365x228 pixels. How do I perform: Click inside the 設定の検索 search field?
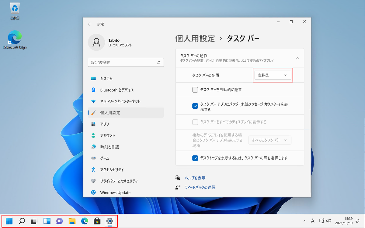[126, 62]
